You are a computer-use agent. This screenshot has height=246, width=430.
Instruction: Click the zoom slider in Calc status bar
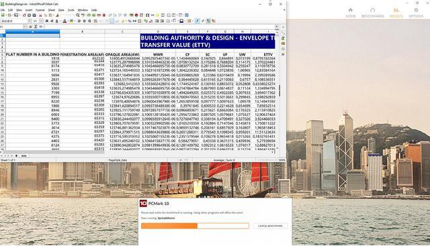266,160
